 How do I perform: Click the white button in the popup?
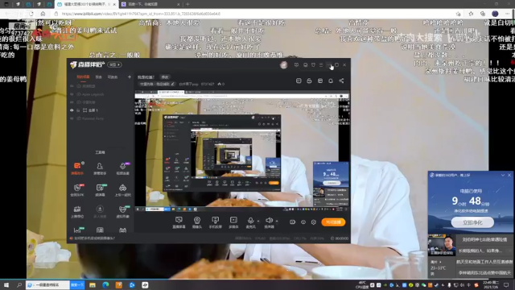coord(472,222)
